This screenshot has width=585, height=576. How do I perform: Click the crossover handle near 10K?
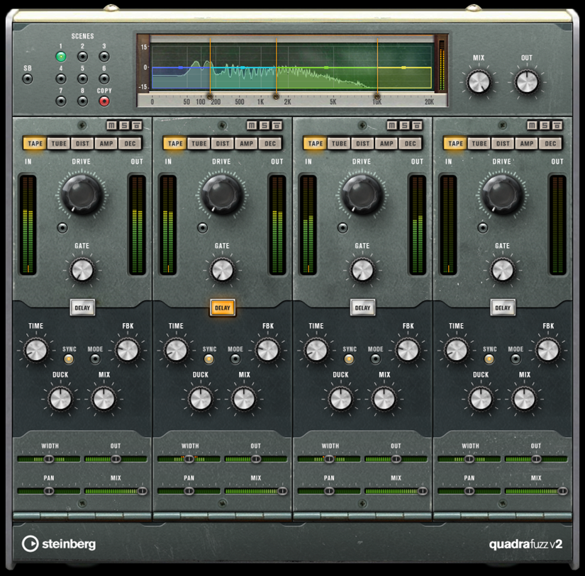coord(377,96)
